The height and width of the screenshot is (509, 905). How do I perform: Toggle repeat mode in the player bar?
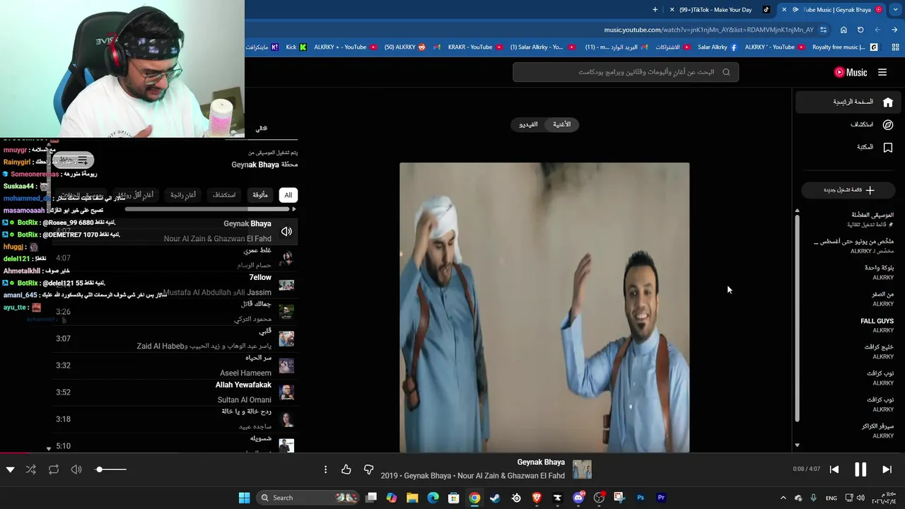click(x=54, y=469)
